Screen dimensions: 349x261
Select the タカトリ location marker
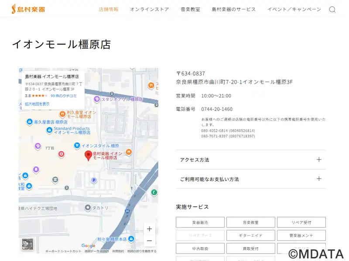pyautogui.click(x=88, y=207)
